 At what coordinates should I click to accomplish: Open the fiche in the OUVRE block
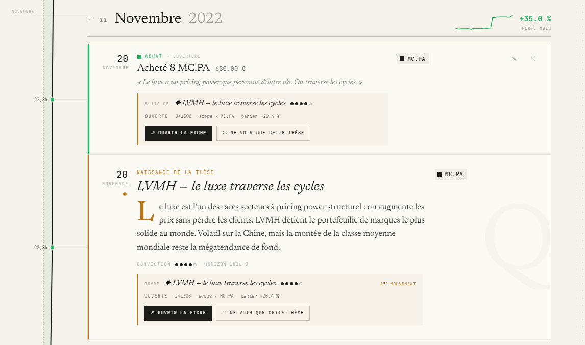(178, 313)
